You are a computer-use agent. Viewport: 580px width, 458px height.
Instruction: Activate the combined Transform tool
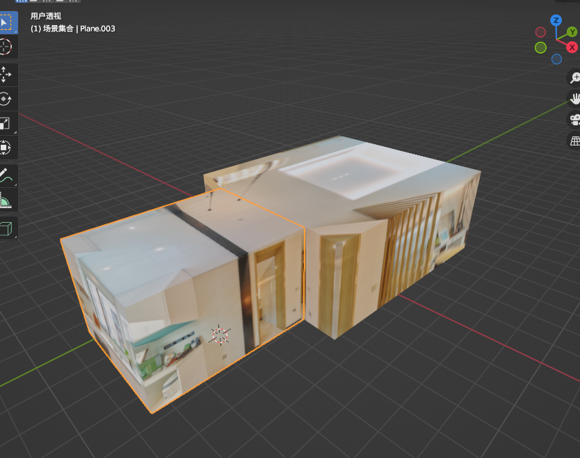tap(6, 148)
